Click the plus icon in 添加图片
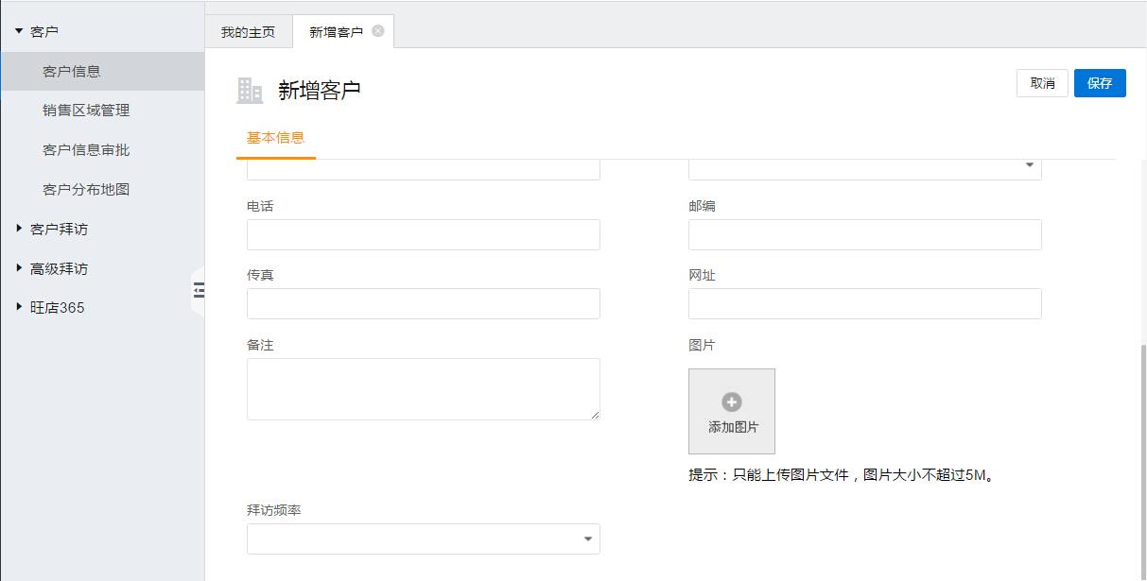1147x581 pixels. pyautogui.click(x=732, y=402)
